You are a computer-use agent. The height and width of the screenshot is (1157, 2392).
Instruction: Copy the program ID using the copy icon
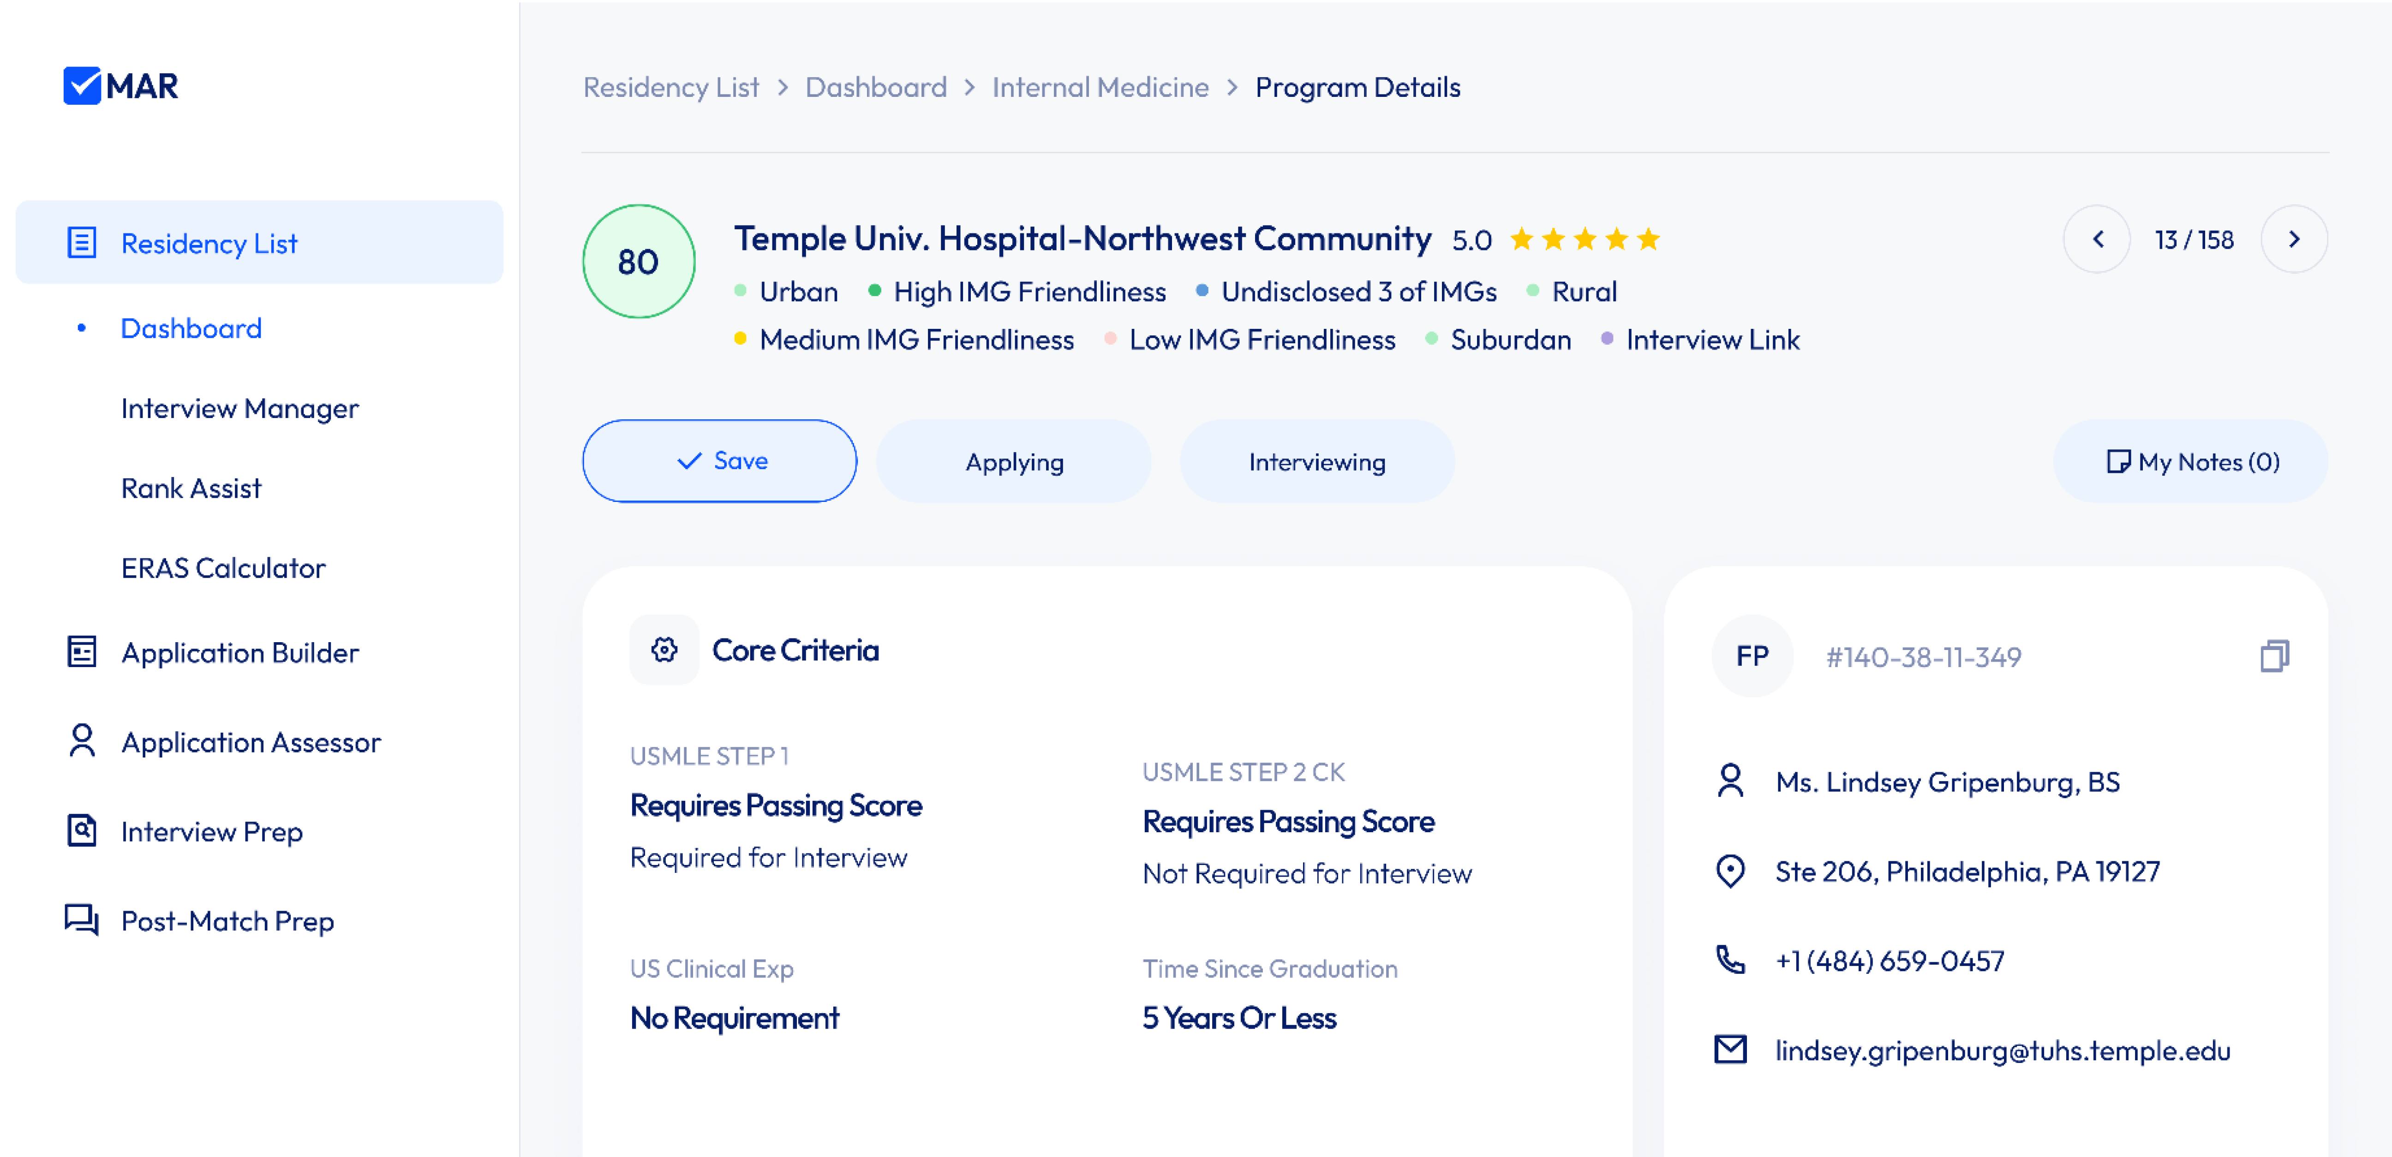click(x=2275, y=656)
